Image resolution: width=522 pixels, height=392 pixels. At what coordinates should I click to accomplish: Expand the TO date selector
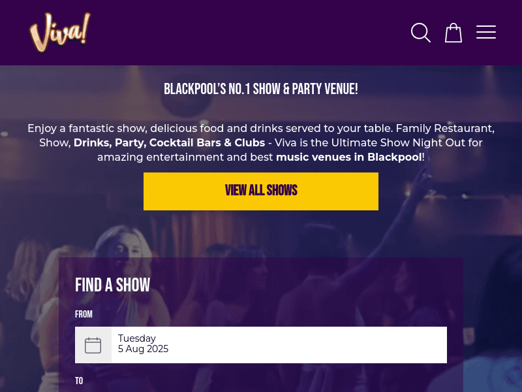click(x=261, y=389)
